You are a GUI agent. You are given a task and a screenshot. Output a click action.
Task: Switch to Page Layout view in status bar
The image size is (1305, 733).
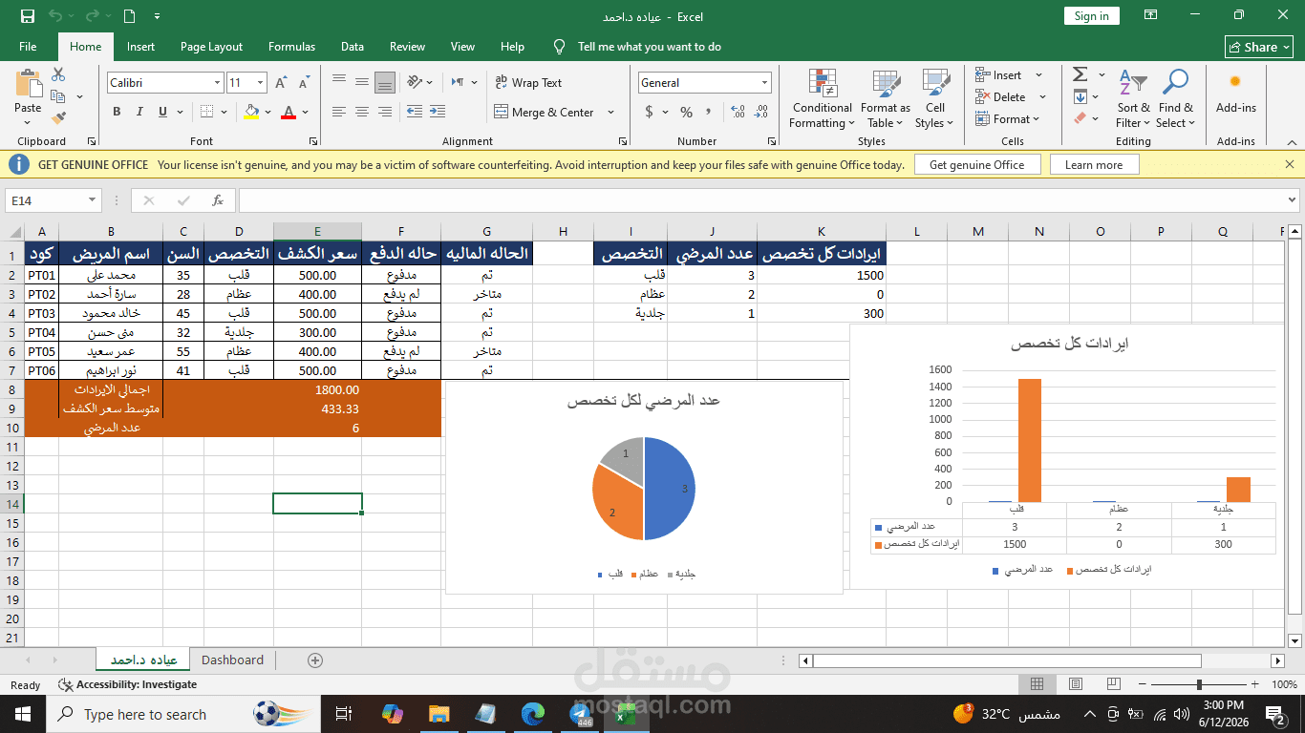tap(1076, 684)
